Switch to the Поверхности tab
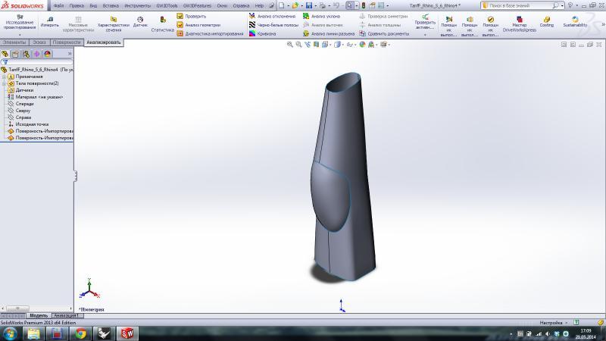Screen dimensions: 606x341 [x=67, y=42]
